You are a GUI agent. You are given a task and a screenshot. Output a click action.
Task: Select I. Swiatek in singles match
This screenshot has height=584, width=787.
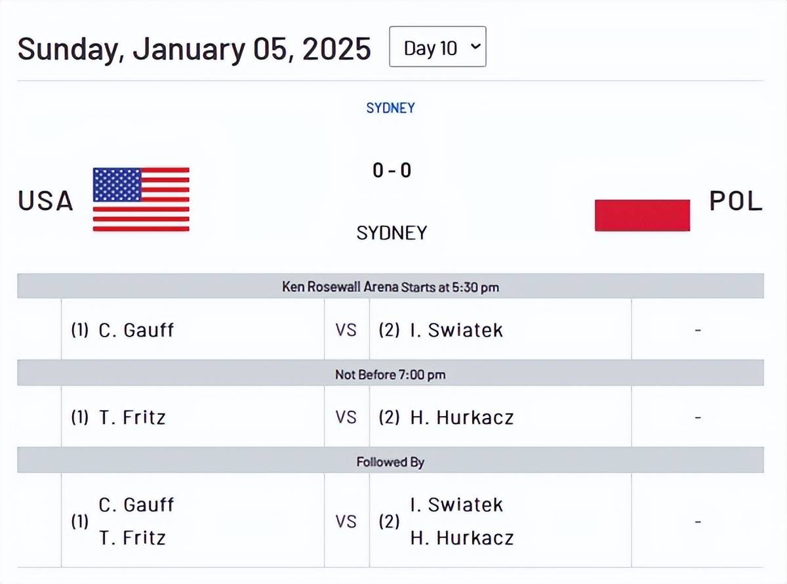pos(456,329)
